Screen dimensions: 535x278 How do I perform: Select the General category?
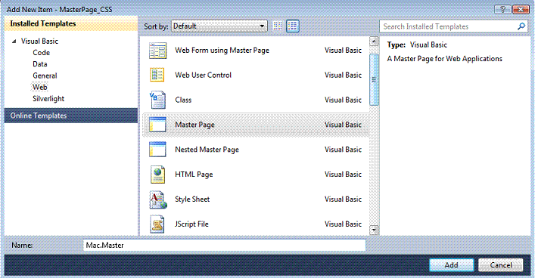pyautogui.click(x=45, y=76)
